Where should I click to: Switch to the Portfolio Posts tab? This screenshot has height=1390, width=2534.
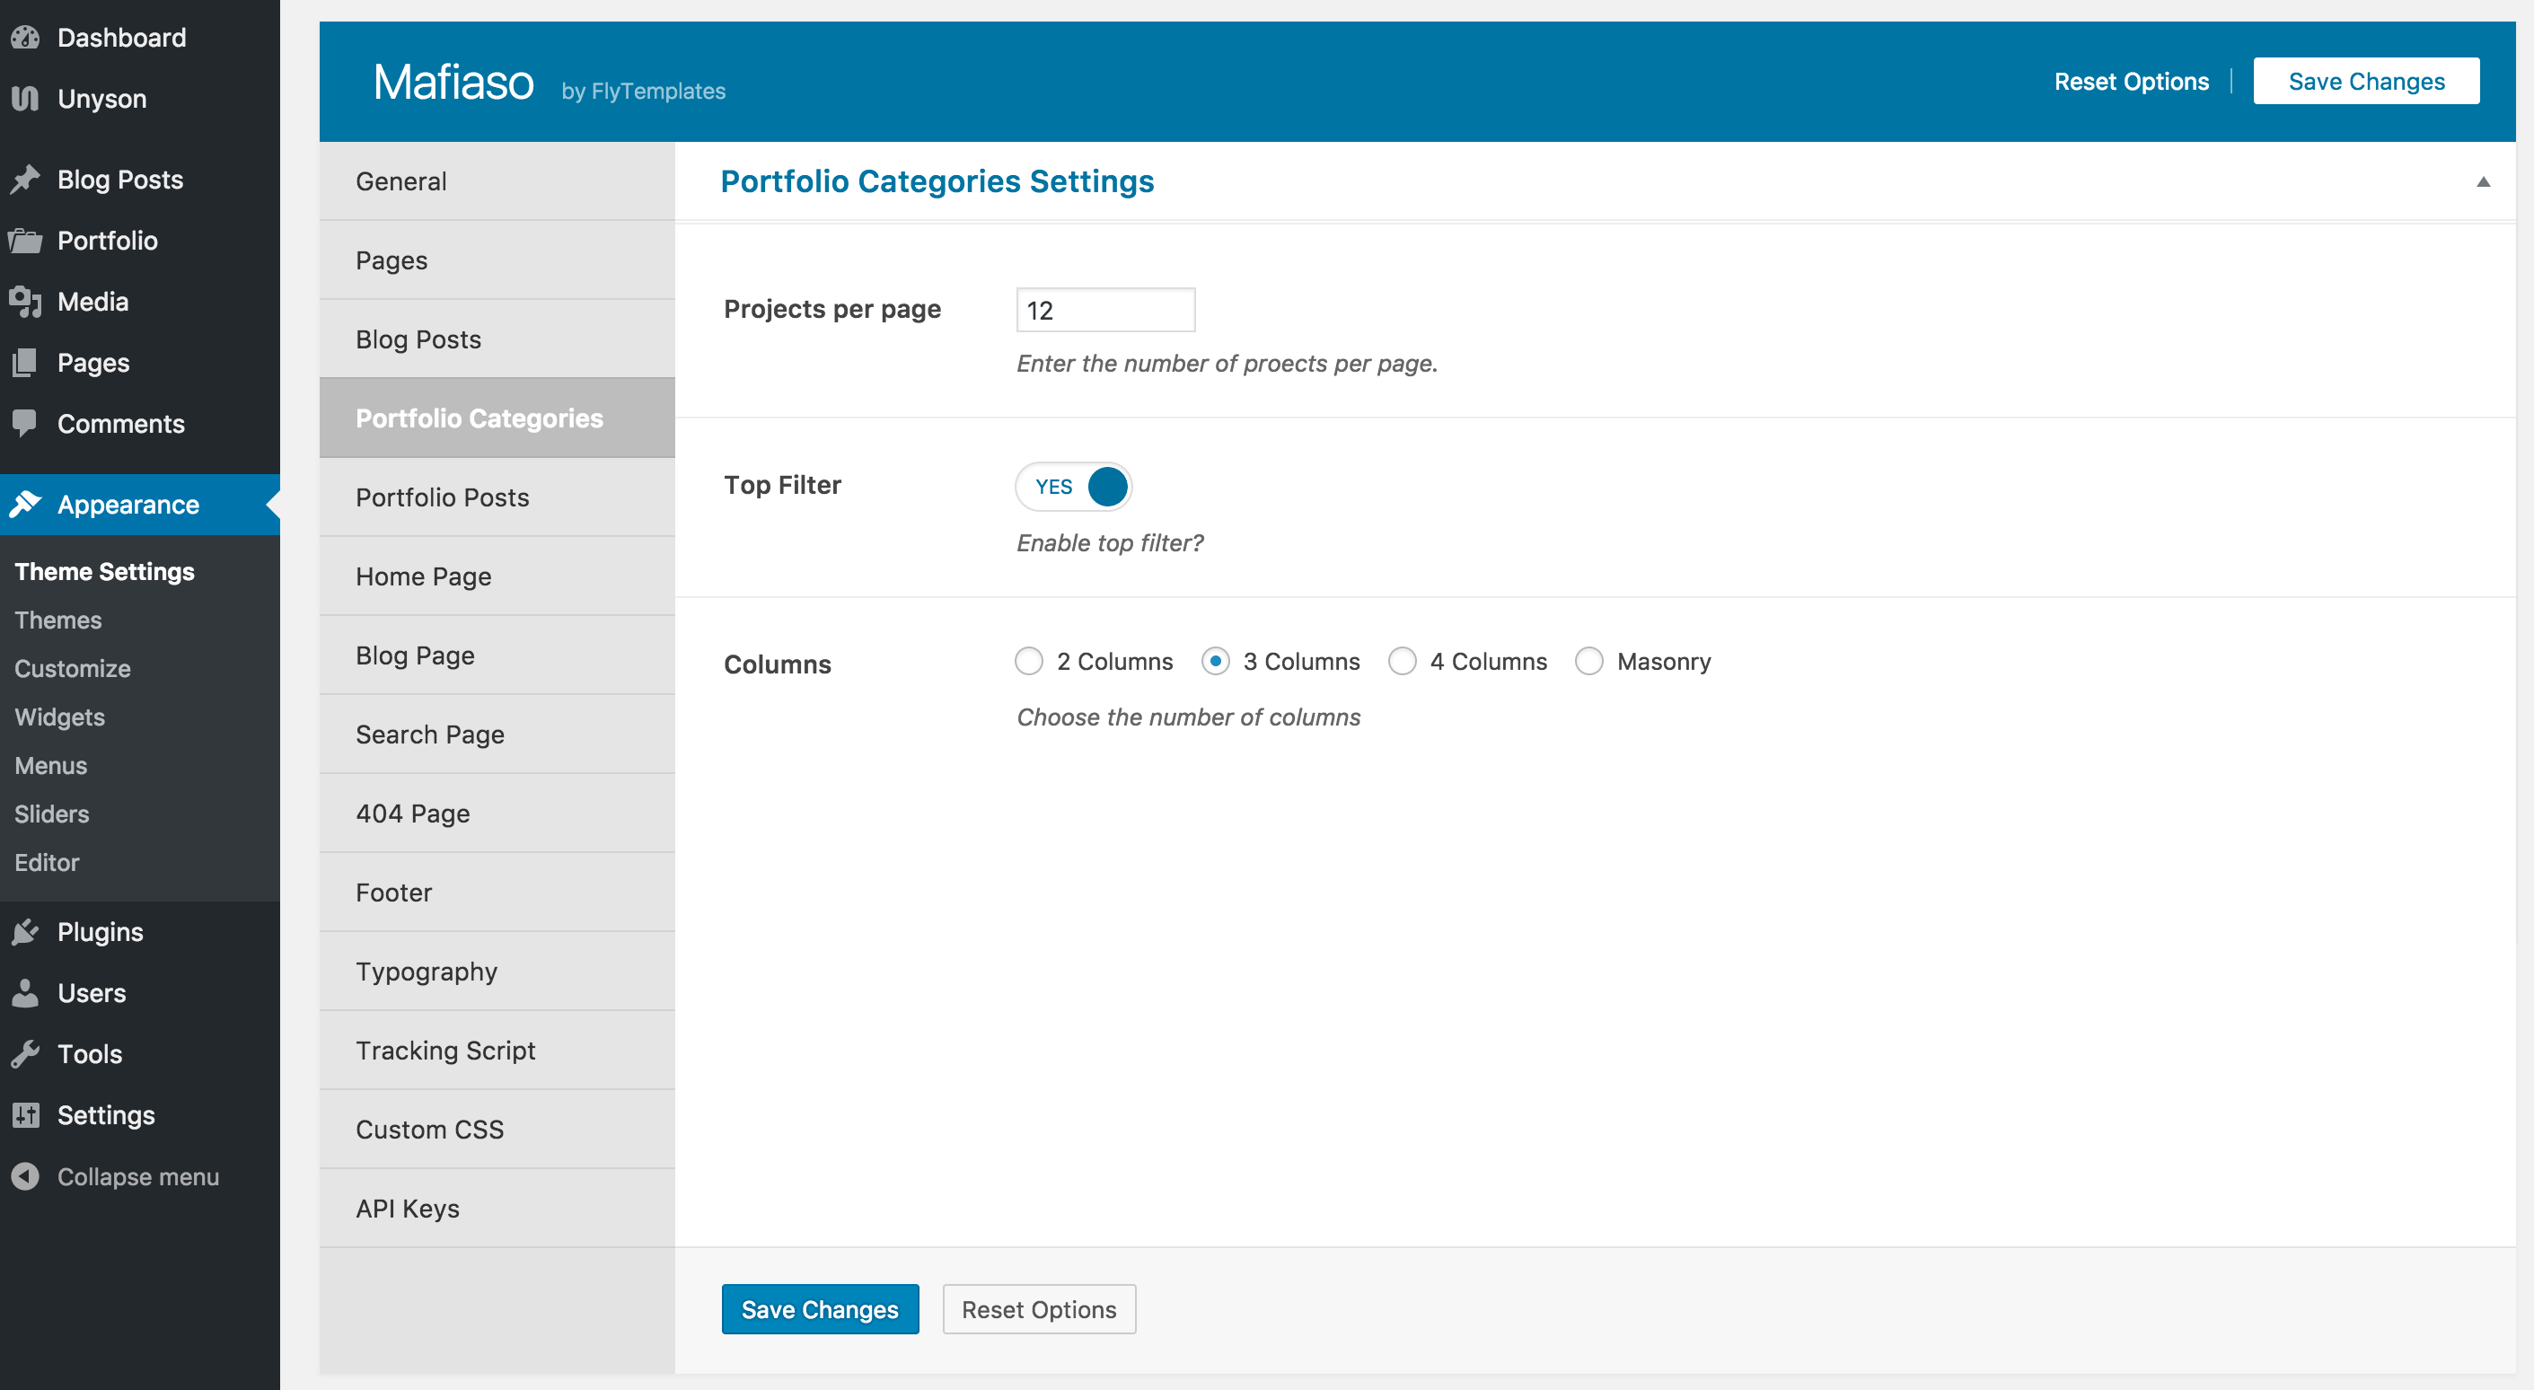pos(443,497)
